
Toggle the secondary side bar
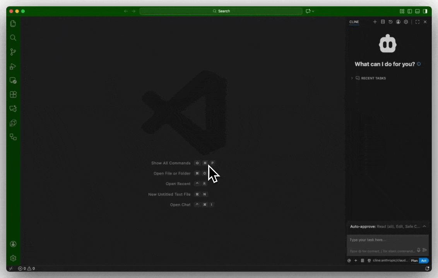(425, 11)
